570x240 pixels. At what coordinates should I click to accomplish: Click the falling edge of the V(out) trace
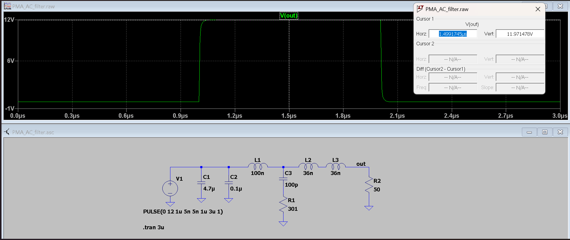click(x=381, y=61)
